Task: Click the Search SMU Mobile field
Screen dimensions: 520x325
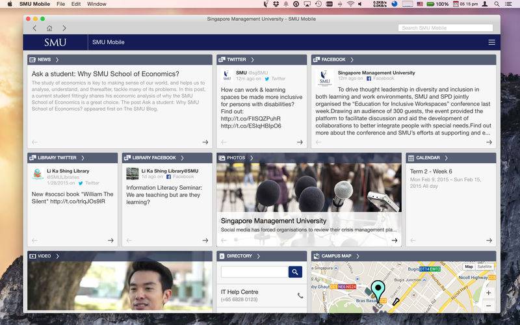Action: pos(445,28)
